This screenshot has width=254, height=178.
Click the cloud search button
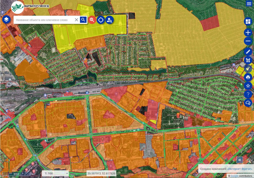[x=248, y=103]
